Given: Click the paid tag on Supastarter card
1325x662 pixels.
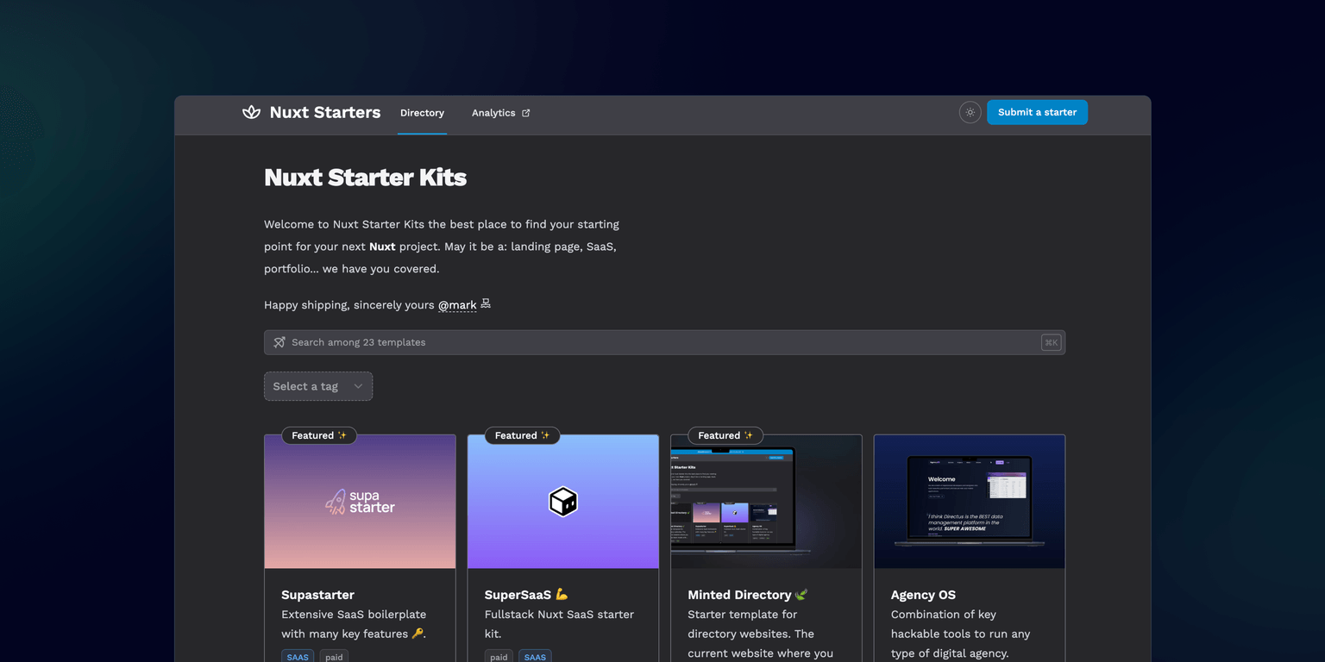Looking at the screenshot, I should (x=334, y=657).
